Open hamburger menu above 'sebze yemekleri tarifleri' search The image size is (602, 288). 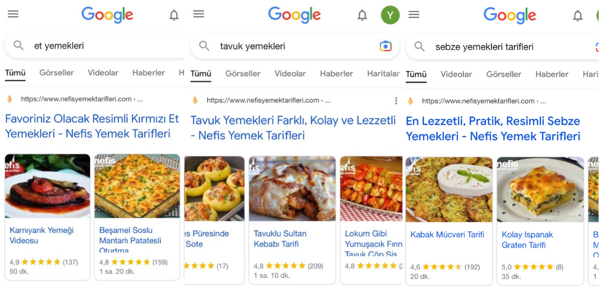414,15
